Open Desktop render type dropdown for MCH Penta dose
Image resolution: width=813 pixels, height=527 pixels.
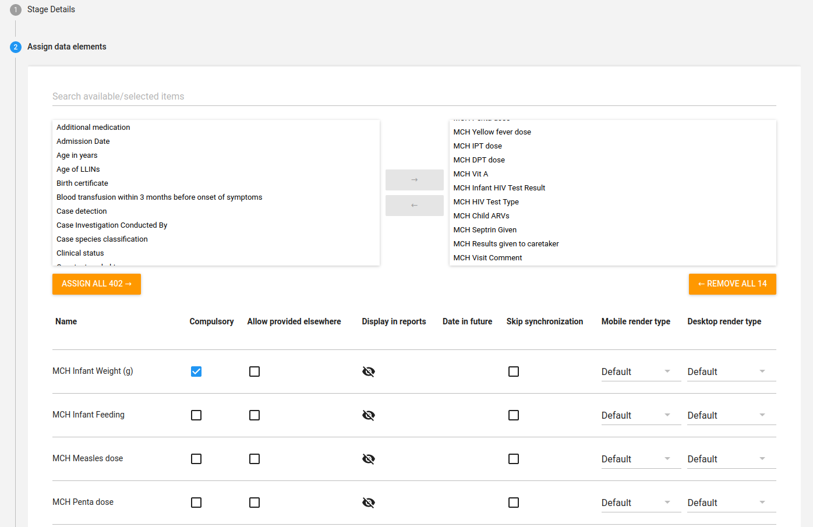pos(731,503)
